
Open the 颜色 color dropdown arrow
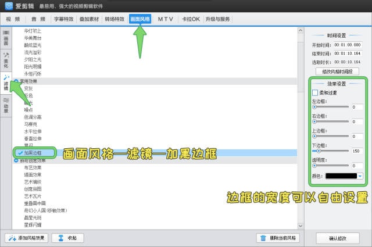click(360, 176)
